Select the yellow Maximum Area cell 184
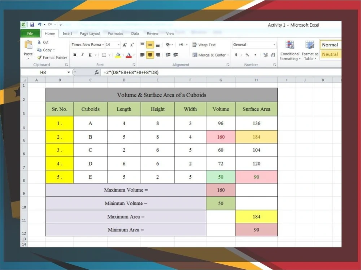The image size is (361, 270). tap(256, 216)
